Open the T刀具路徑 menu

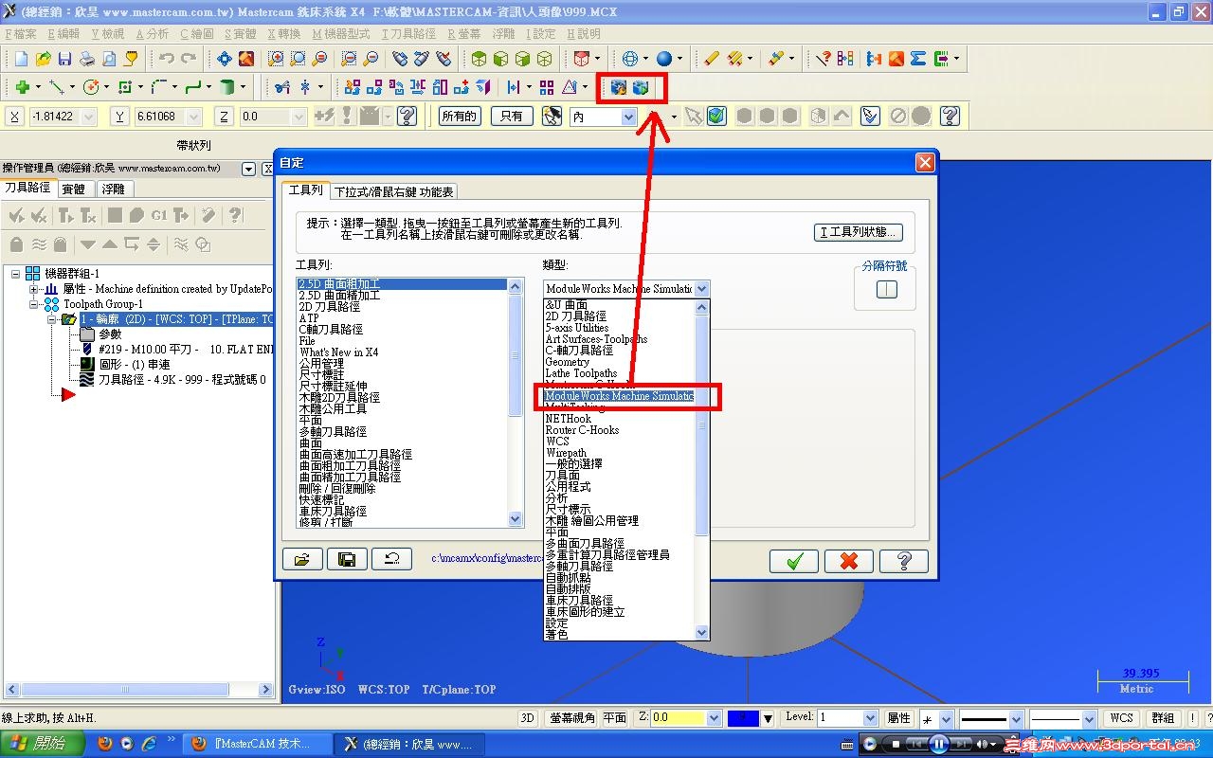tap(408, 34)
